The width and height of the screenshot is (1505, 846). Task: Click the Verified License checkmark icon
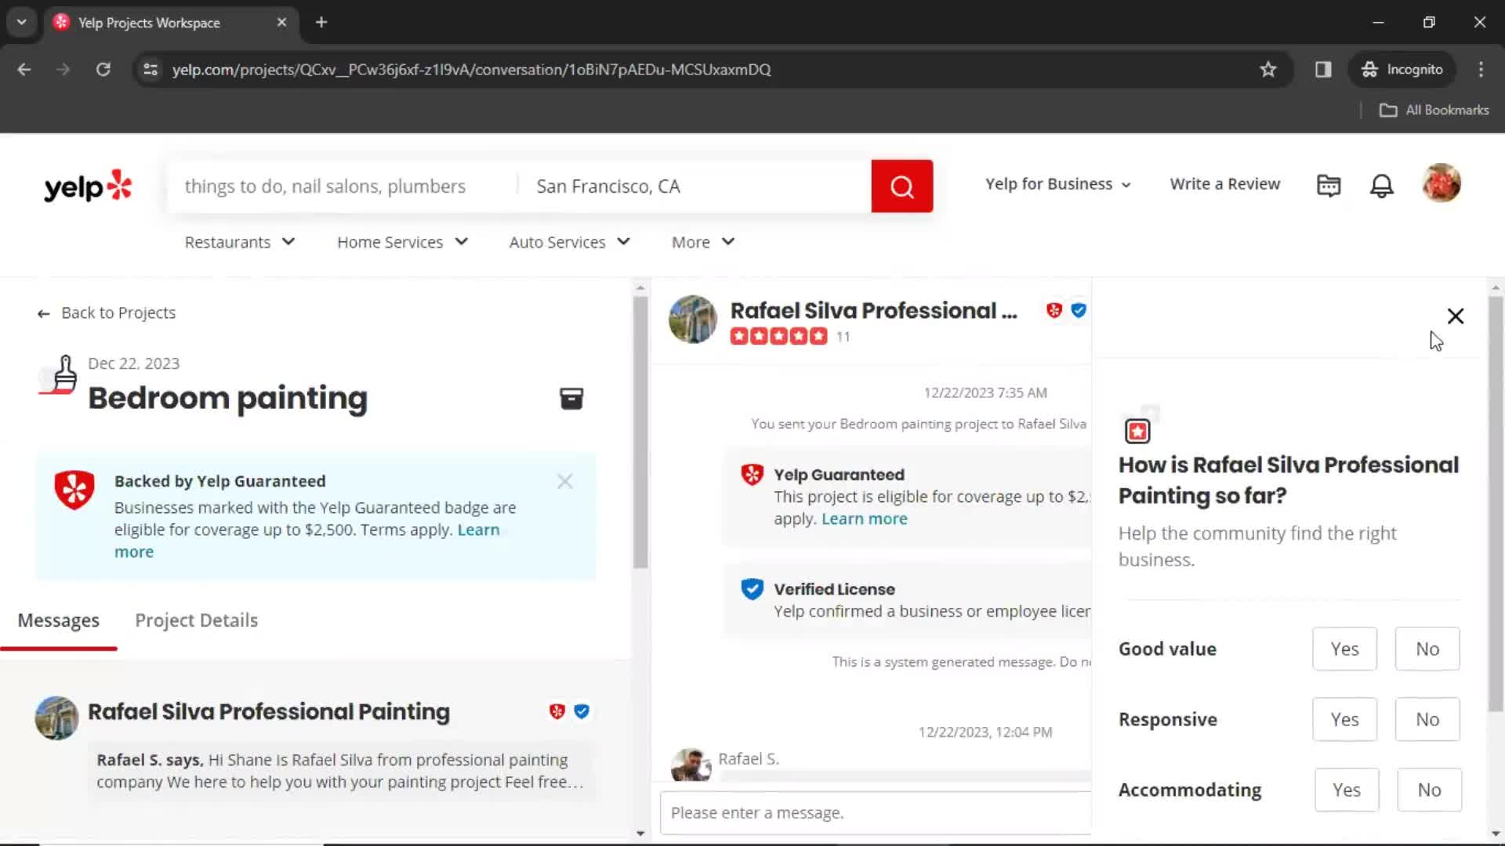(752, 589)
